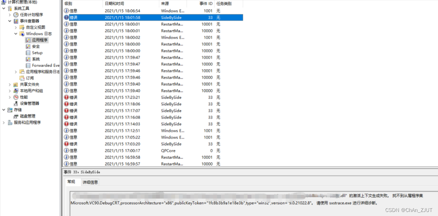Expand the 任务计划程序 node arrow
This screenshot has width=438, height=216.
[x=10, y=14]
